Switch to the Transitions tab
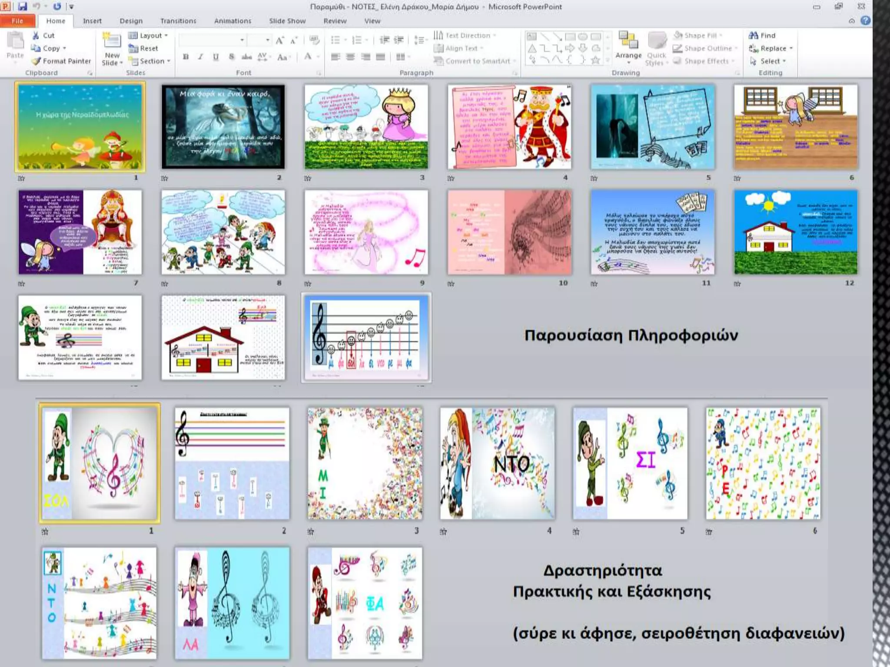890x667 pixels. [178, 21]
